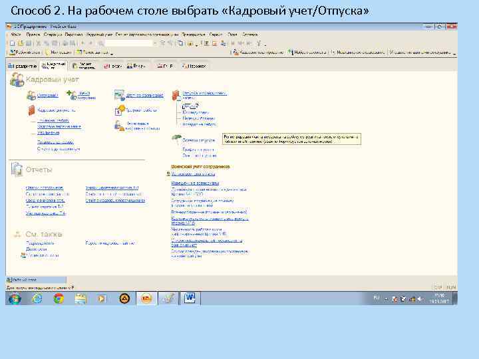
Task: Click the Рабочий стол toolbar button
Action: pos(25,53)
